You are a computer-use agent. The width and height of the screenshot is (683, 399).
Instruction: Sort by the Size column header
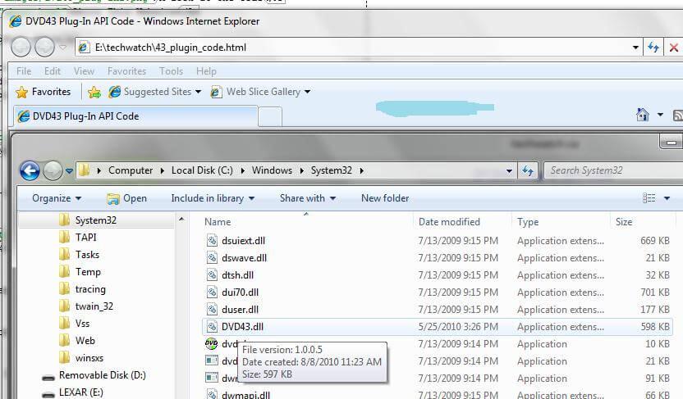click(624, 222)
